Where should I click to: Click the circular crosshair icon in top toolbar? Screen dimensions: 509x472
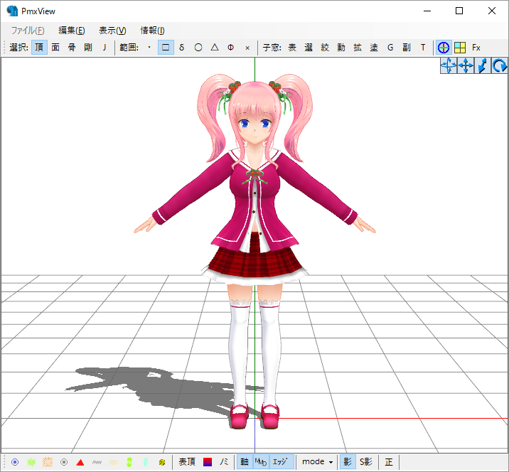click(x=444, y=48)
